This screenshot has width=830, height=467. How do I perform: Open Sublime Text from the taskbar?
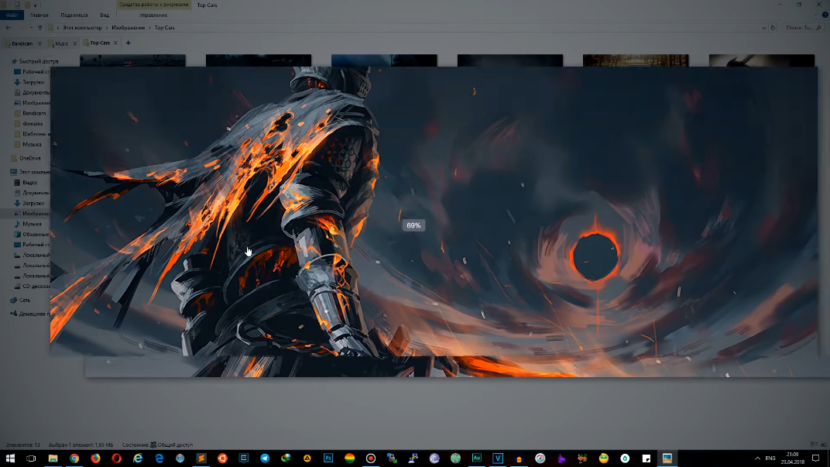click(201, 458)
